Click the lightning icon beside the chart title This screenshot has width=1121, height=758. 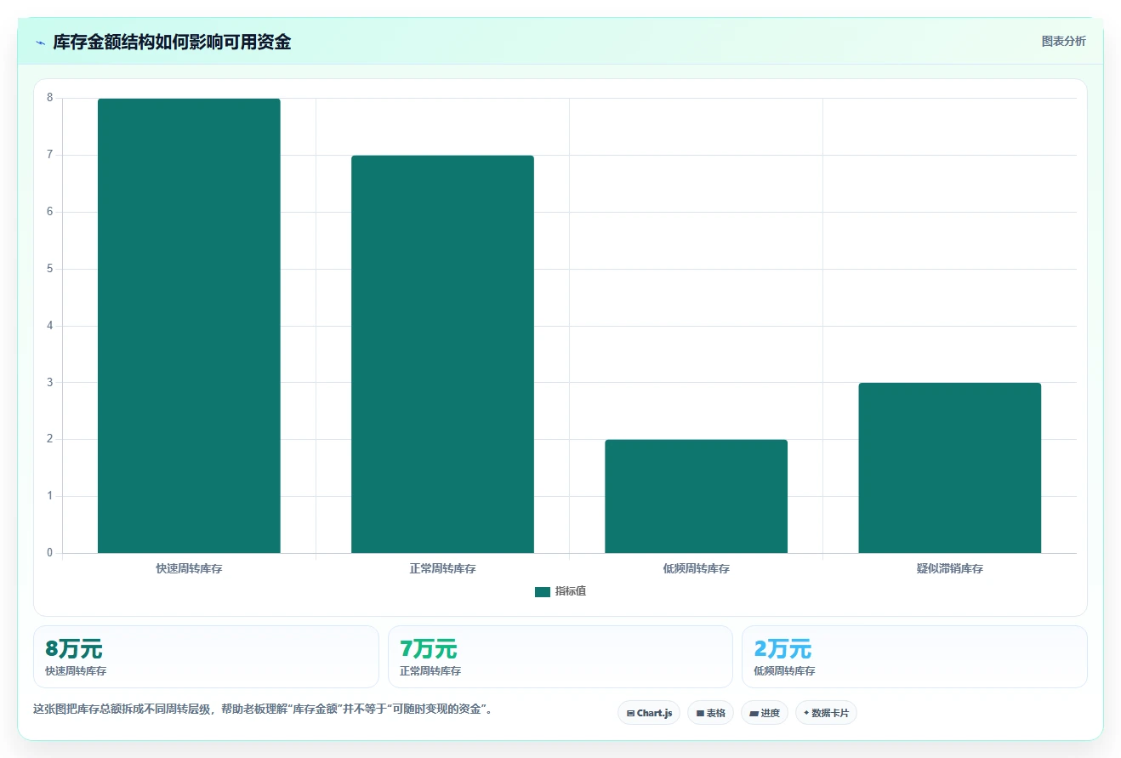click(x=40, y=43)
